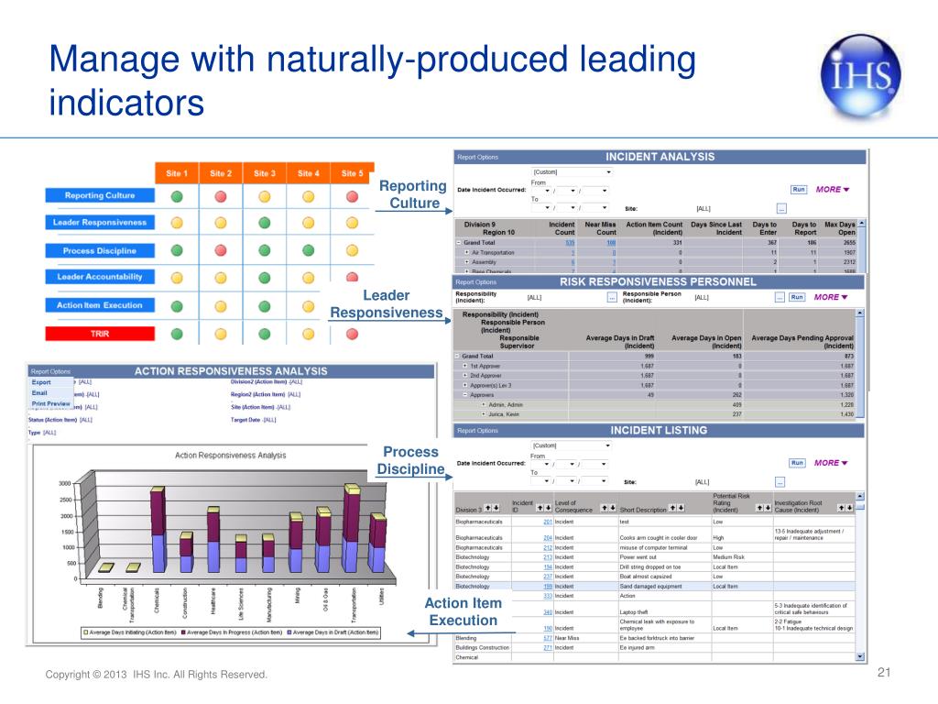Expand Jurica, Kevin row
938x704 pixels.
[x=484, y=414]
